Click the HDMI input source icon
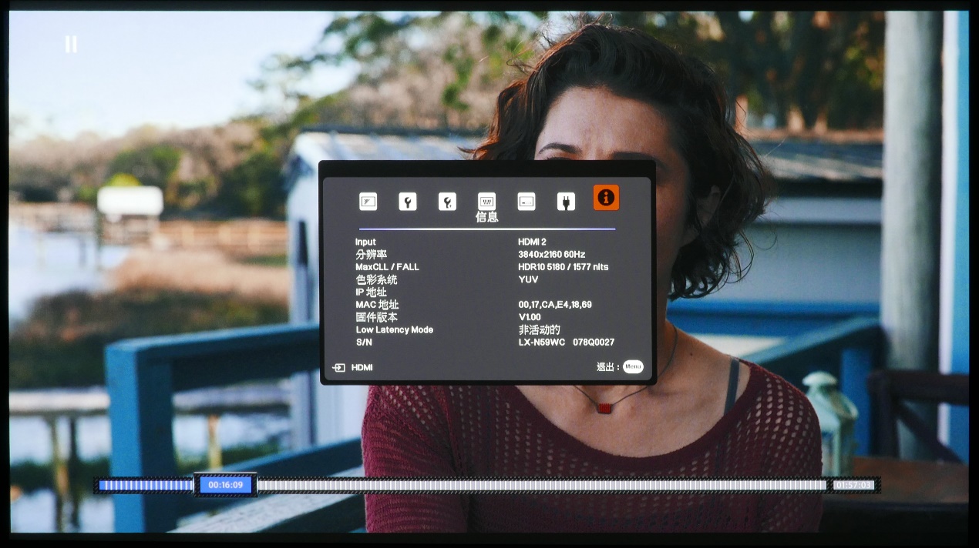 coord(338,368)
